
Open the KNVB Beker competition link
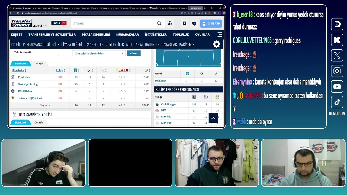pos(25,91)
